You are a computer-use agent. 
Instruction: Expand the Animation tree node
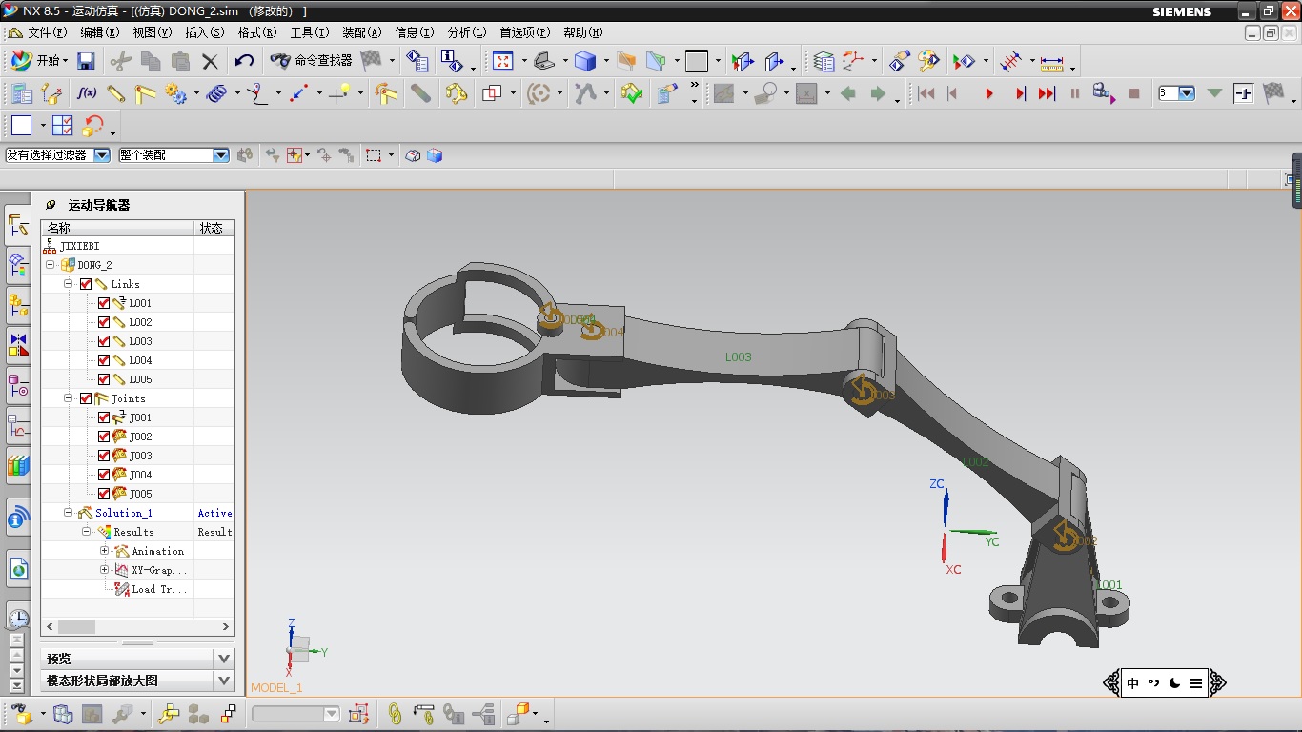(105, 551)
